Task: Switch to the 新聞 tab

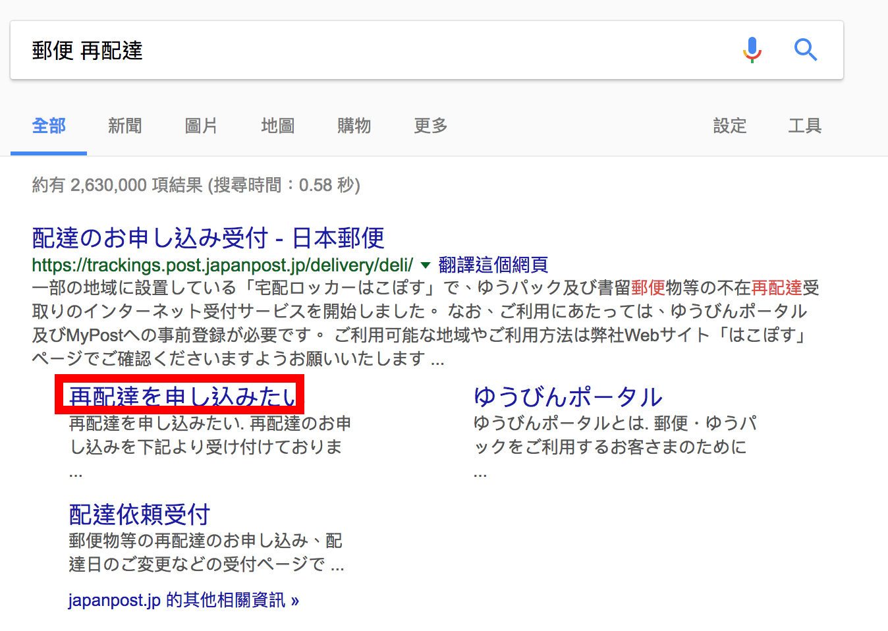Action: coord(125,126)
